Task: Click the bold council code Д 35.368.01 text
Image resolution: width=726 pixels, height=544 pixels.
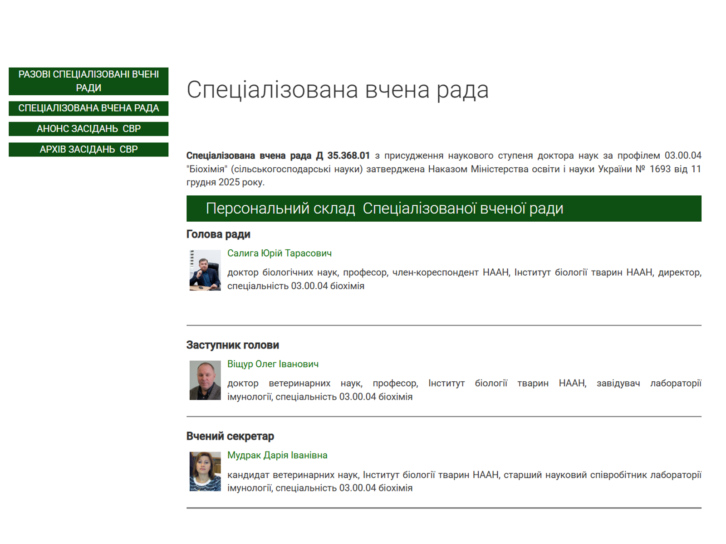Action: coord(343,155)
